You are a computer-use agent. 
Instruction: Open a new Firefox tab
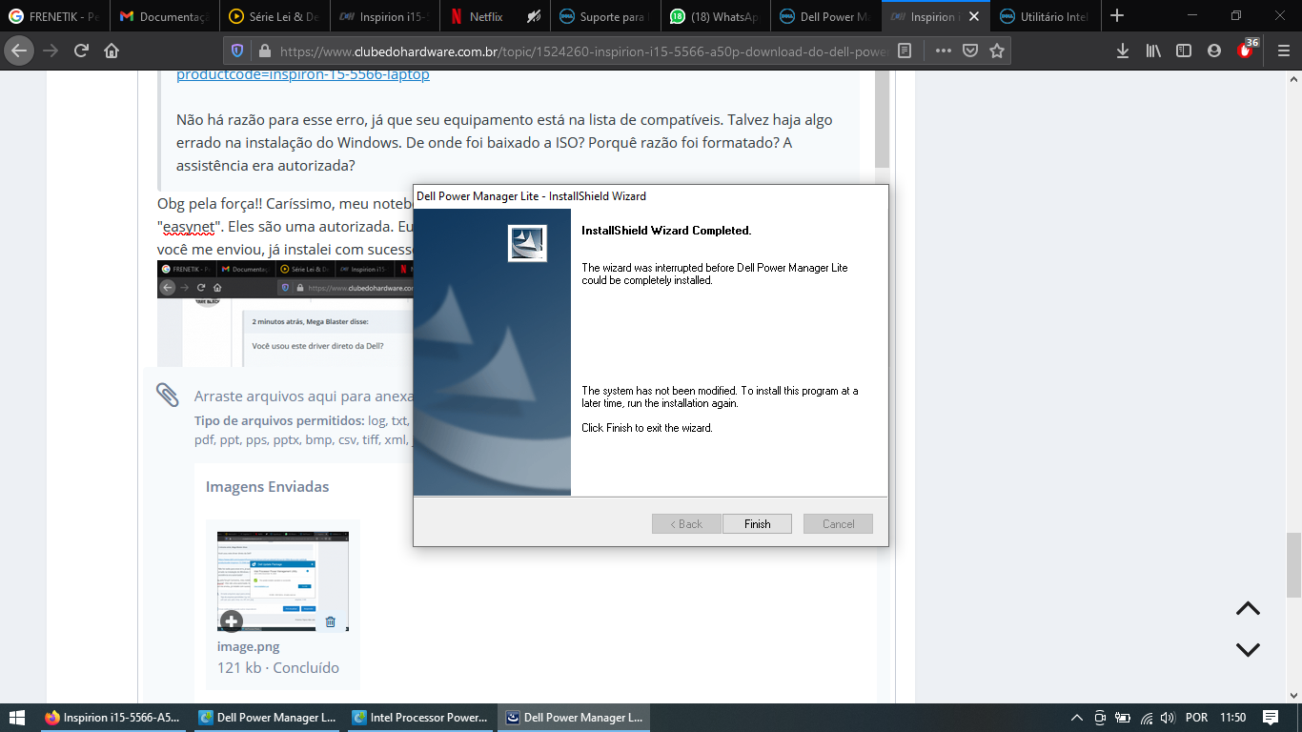[1117, 16]
